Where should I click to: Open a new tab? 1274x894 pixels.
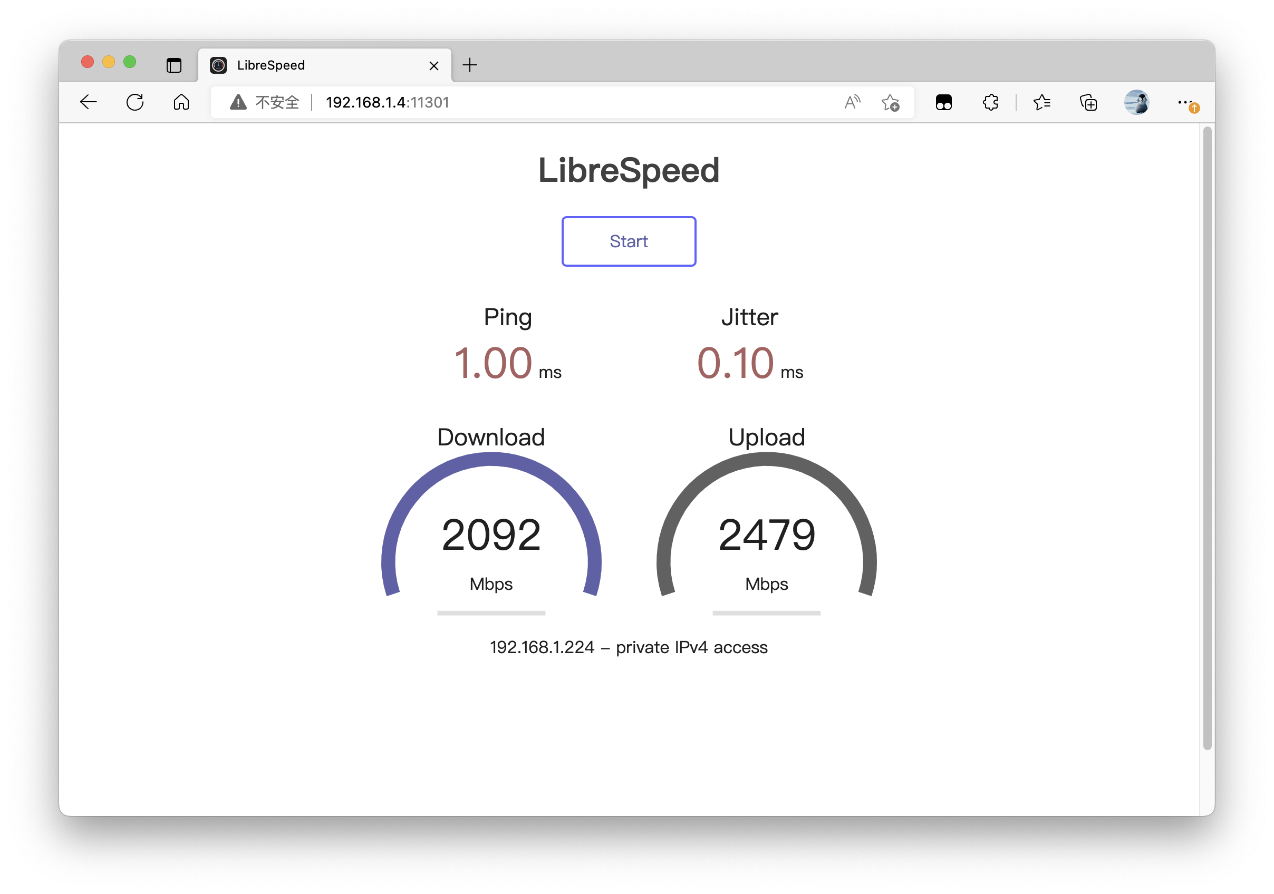pos(469,65)
